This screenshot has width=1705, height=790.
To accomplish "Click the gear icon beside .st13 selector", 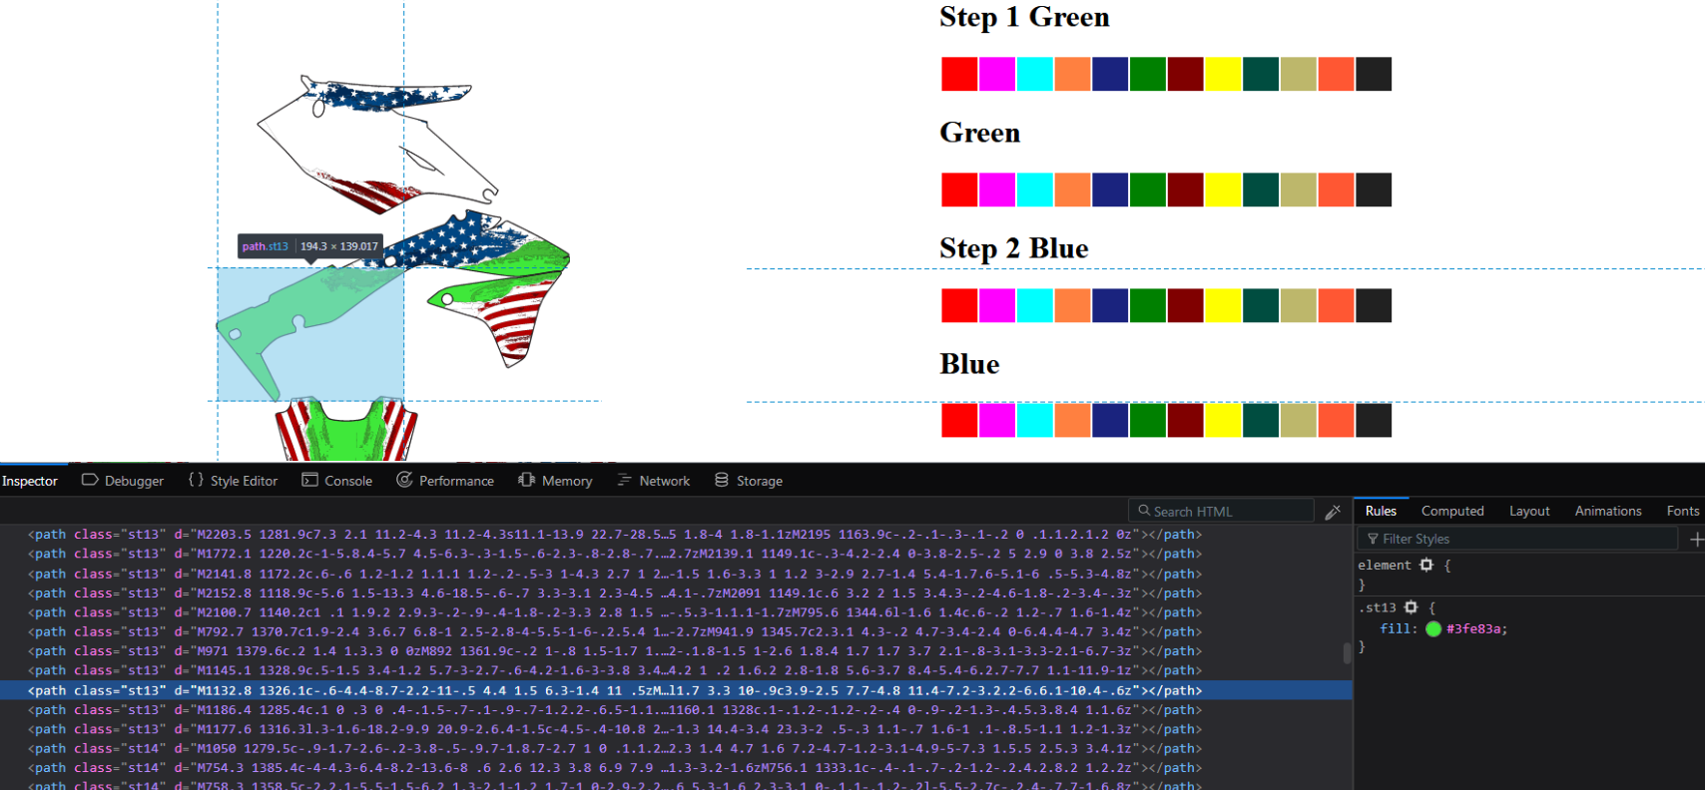I will click(1411, 606).
